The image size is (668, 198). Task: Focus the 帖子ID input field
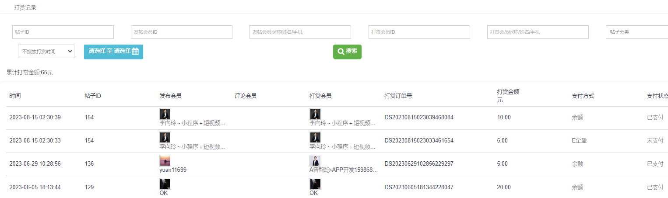(x=63, y=32)
